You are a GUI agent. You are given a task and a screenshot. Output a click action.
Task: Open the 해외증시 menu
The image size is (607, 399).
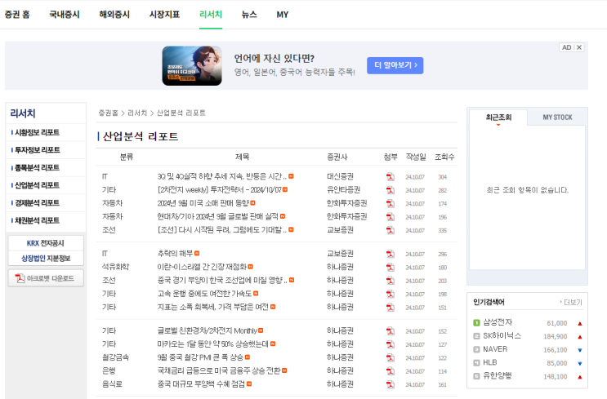(114, 15)
